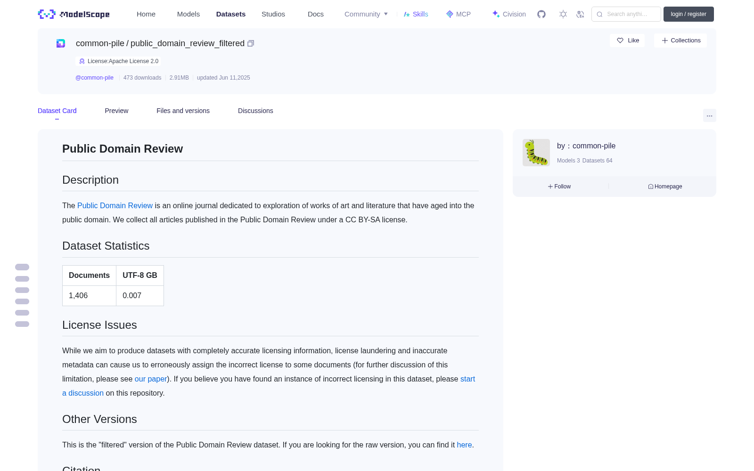Open the raw version 'here' link

tap(464, 445)
